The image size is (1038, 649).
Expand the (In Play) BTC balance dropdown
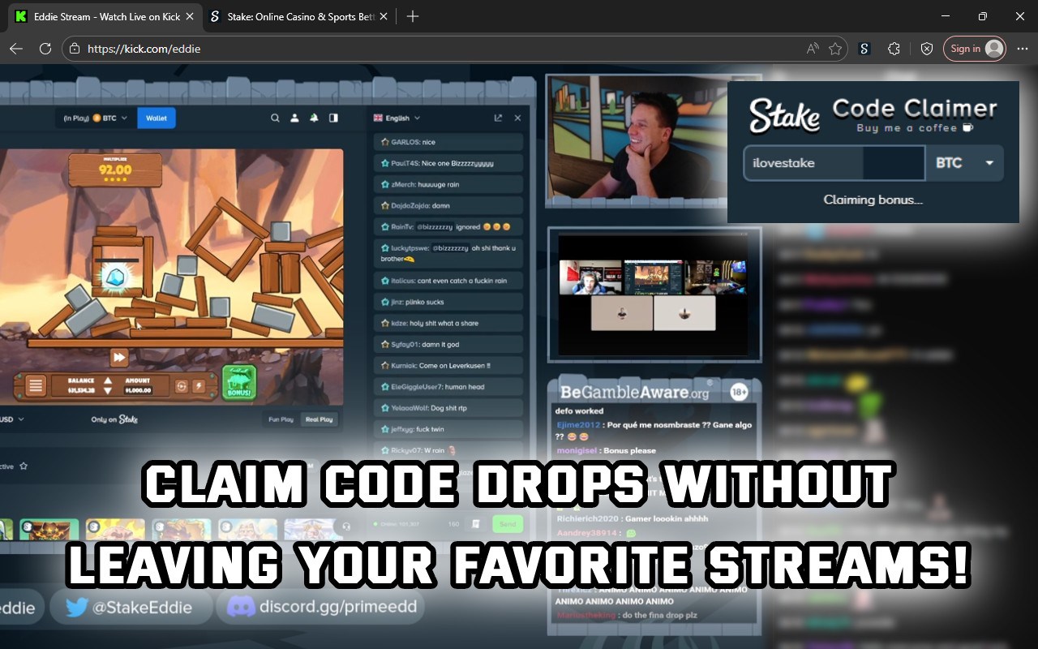(x=96, y=118)
